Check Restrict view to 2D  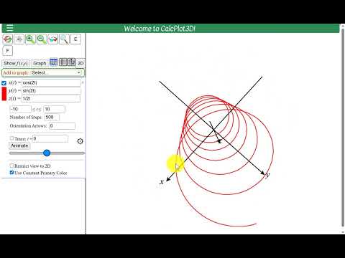[11, 166]
